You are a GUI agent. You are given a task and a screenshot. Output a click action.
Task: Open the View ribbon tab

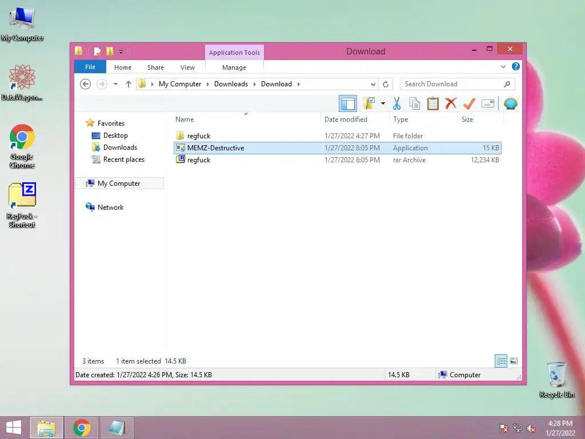[x=187, y=67]
